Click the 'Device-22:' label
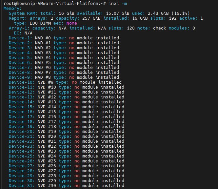 (22, 141)
